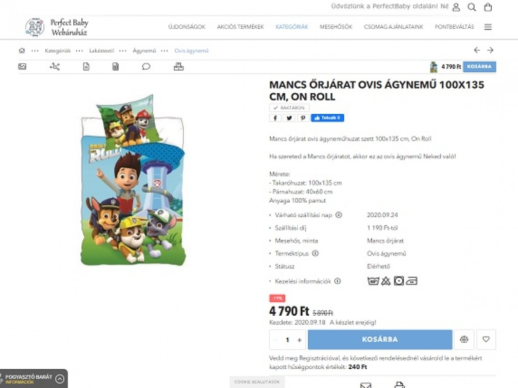518x388 pixels.
Task: Open the AKCIÓS TERMÉKEK menu item
Action: coord(240,27)
